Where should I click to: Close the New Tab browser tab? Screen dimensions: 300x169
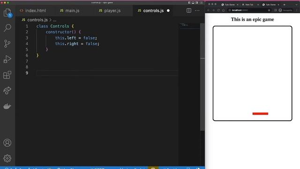point(258,5)
